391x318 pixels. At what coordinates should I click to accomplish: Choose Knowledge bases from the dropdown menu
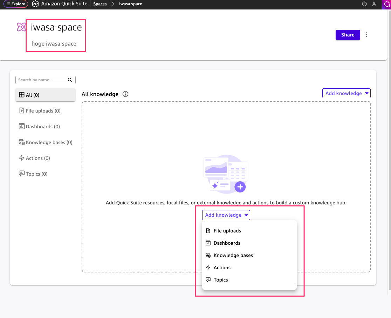[249, 255]
